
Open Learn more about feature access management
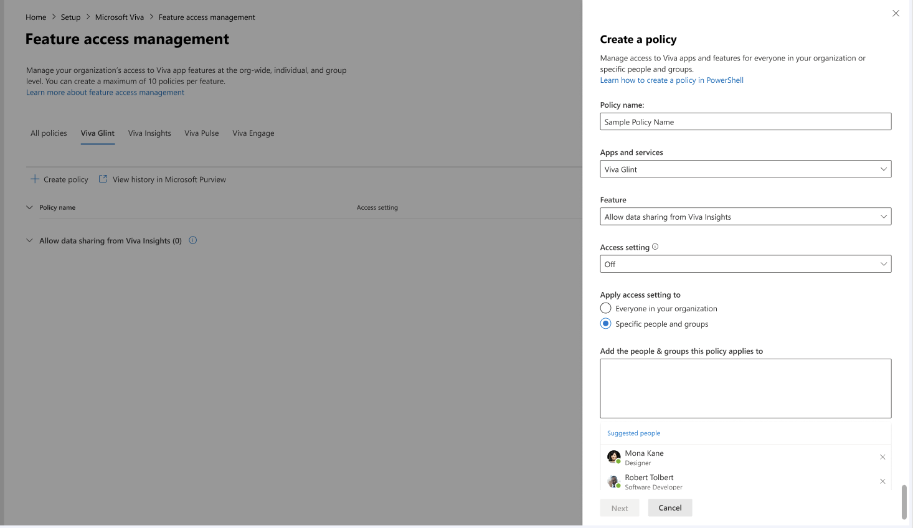point(105,92)
